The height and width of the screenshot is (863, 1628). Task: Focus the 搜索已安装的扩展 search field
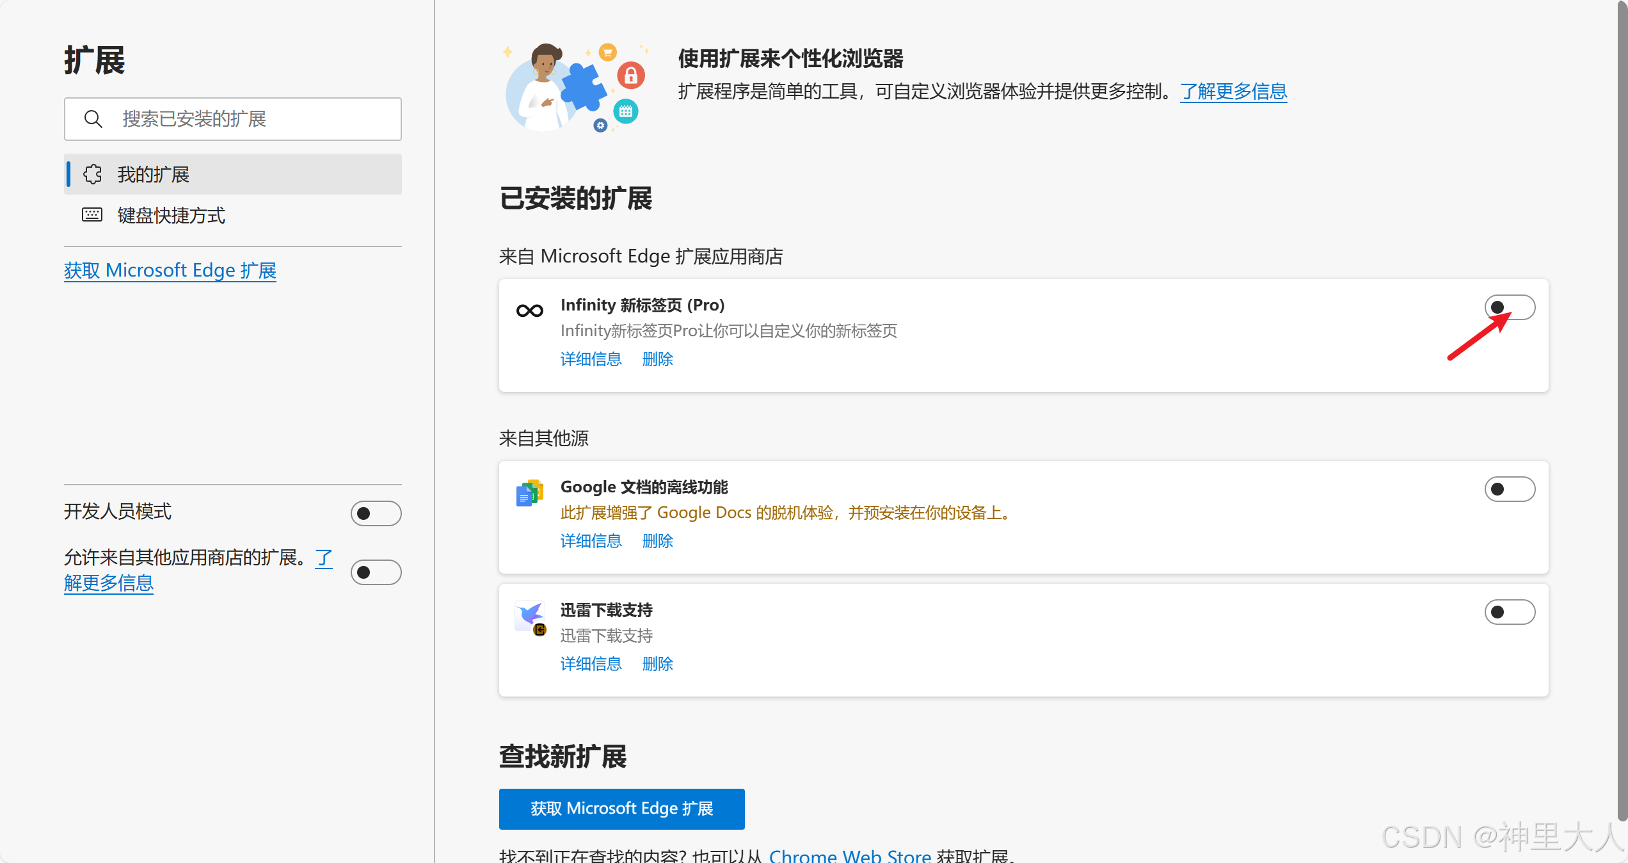point(256,119)
